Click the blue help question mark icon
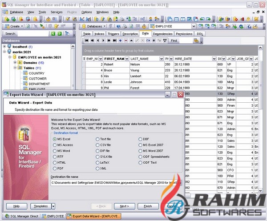Screen dimensions: 267x221 click(x=118, y=26)
